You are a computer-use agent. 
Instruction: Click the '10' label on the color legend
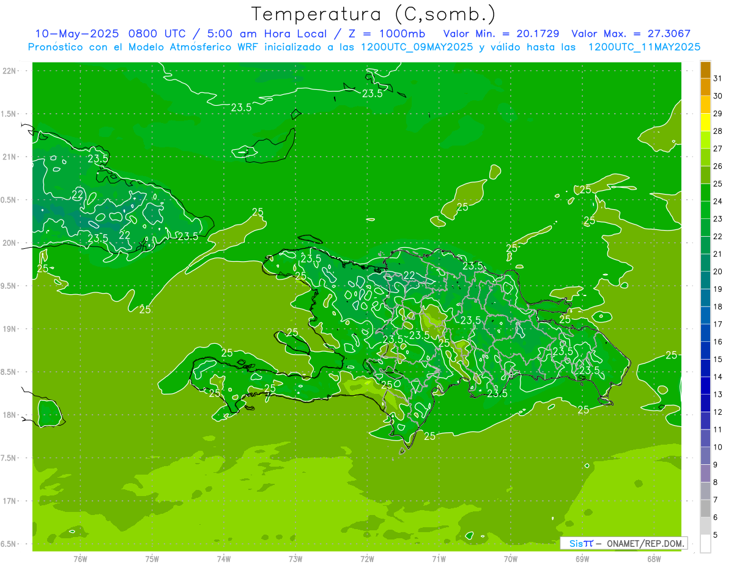pyautogui.click(x=718, y=447)
